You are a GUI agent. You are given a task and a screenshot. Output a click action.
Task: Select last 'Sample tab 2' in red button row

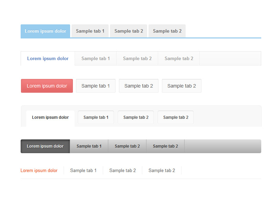(181, 86)
